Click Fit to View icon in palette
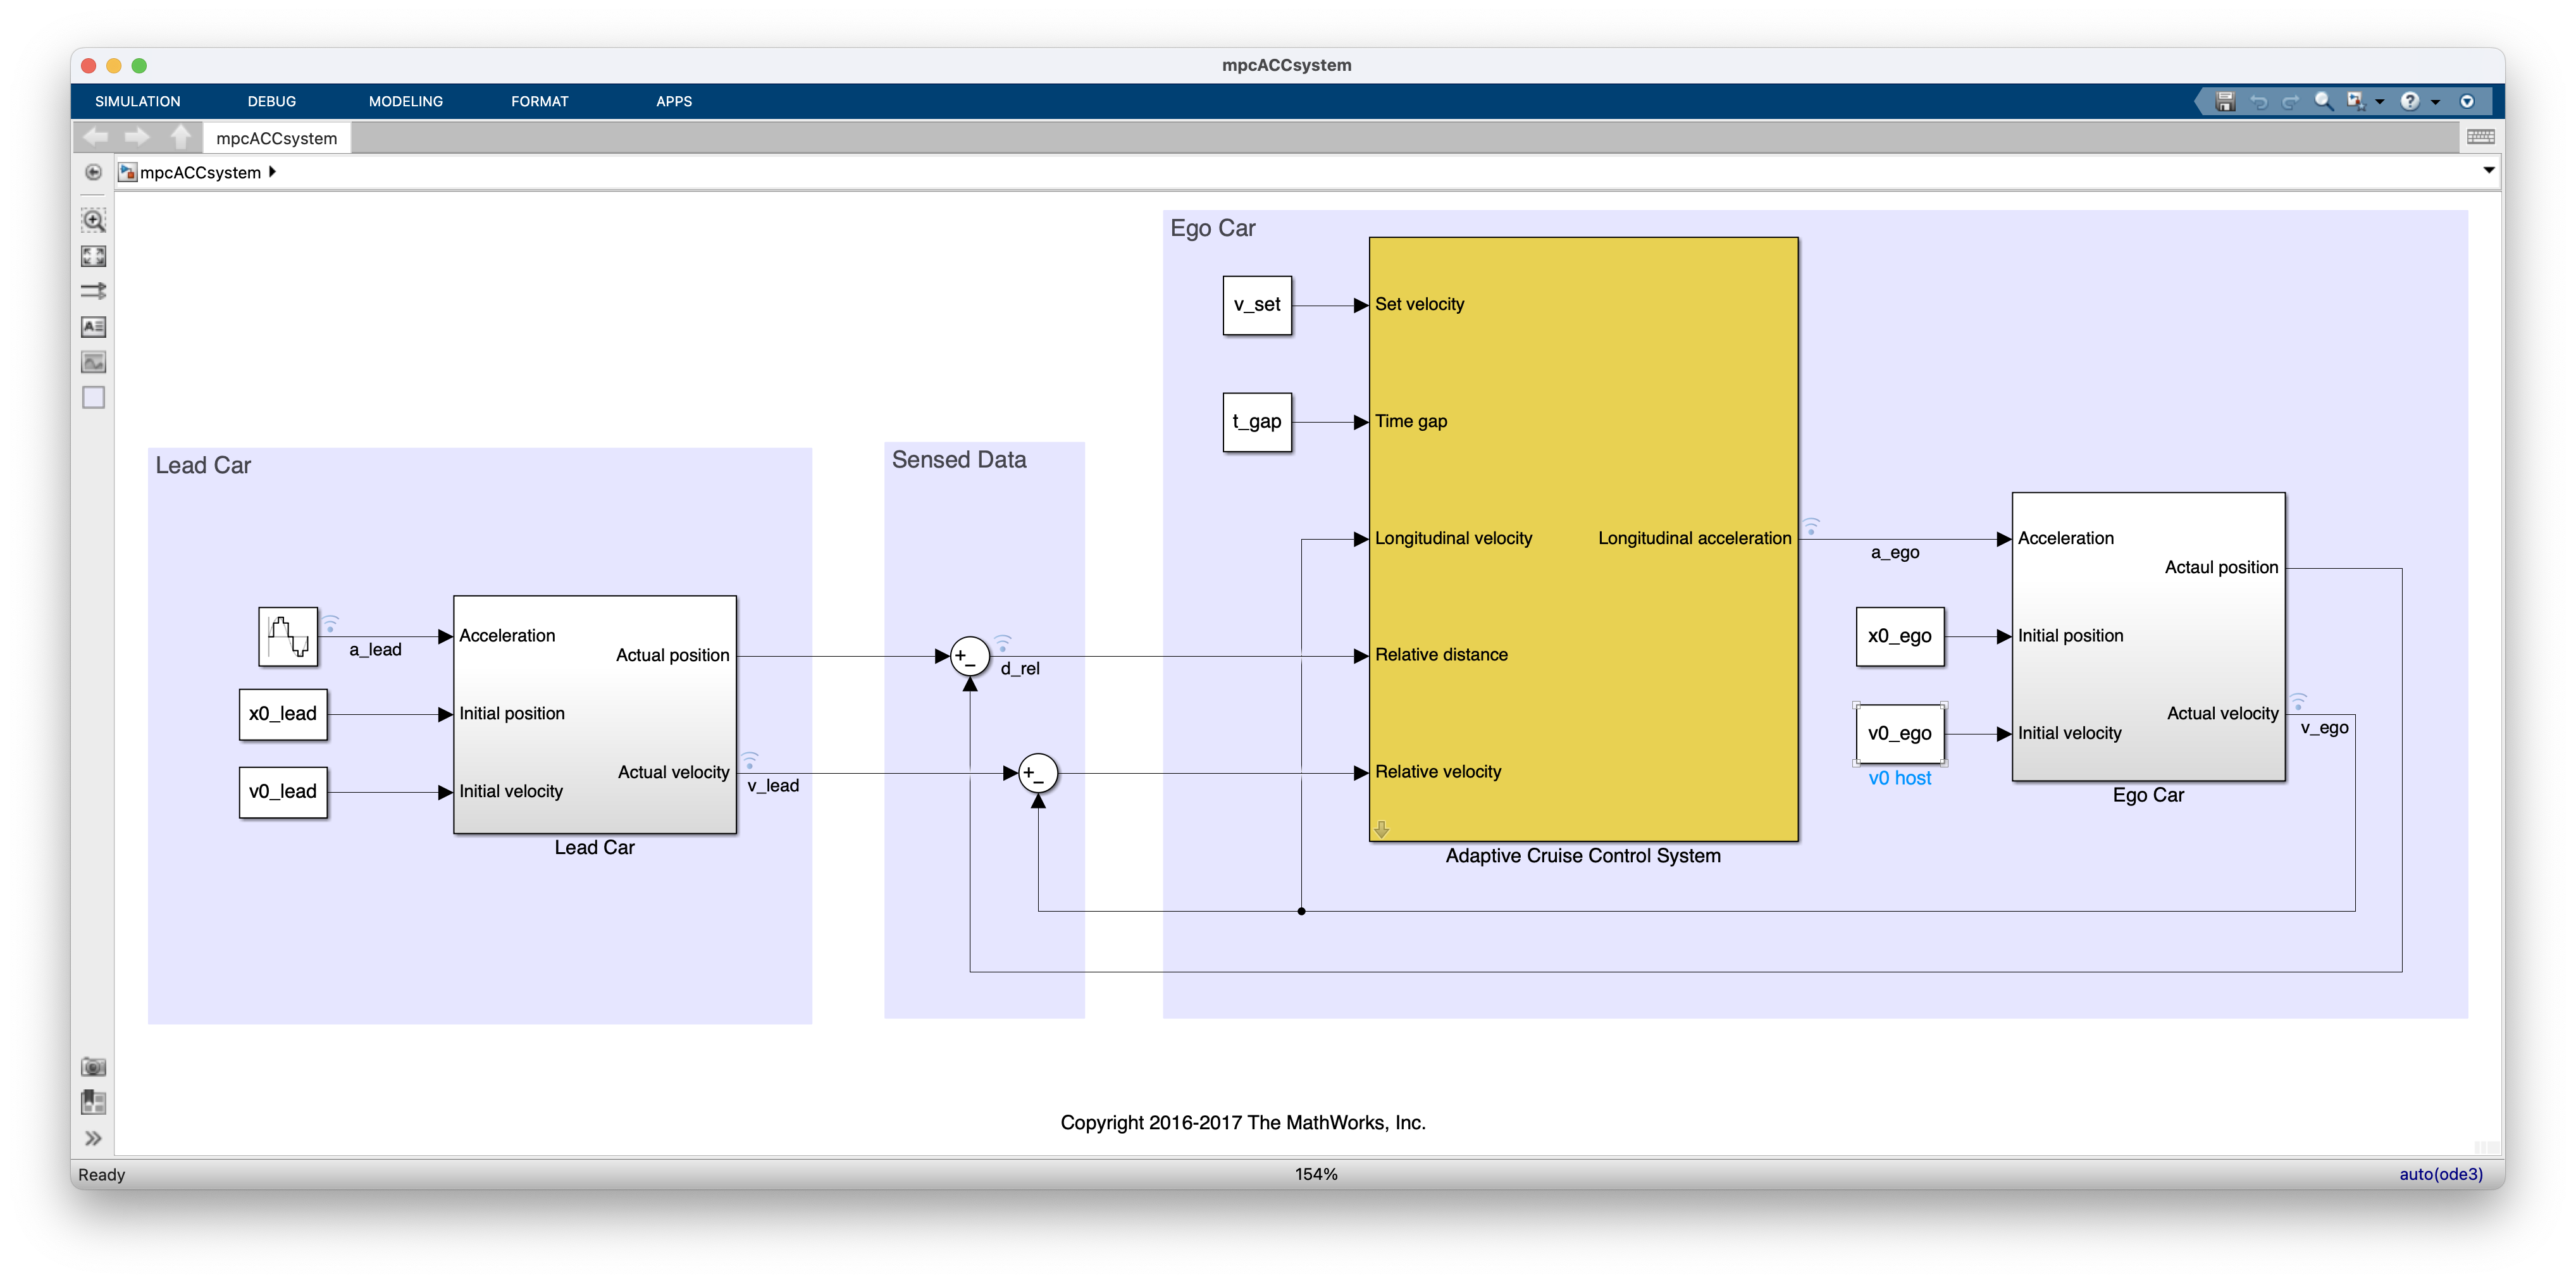The width and height of the screenshot is (2576, 1283). [93, 256]
